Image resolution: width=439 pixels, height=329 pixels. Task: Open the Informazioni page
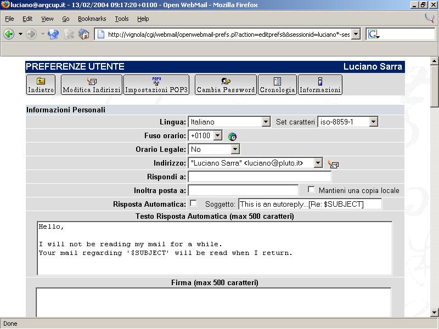pyautogui.click(x=320, y=85)
